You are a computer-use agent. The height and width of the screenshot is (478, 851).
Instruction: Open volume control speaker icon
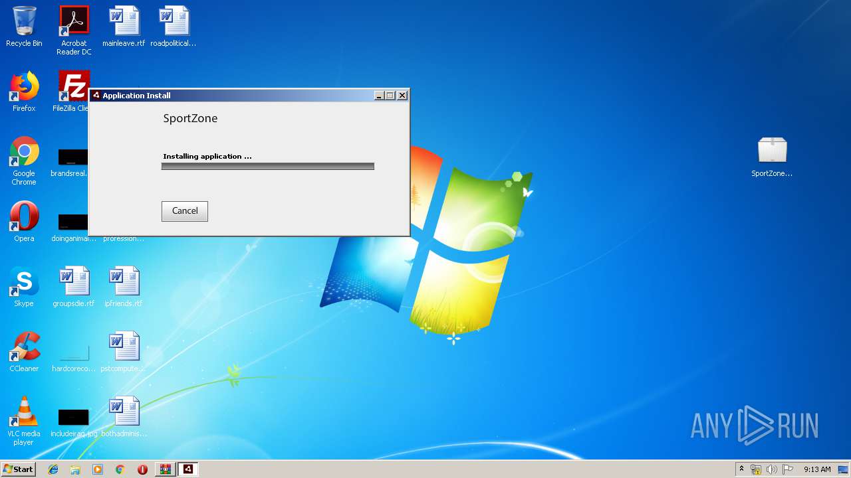pyautogui.click(x=772, y=469)
